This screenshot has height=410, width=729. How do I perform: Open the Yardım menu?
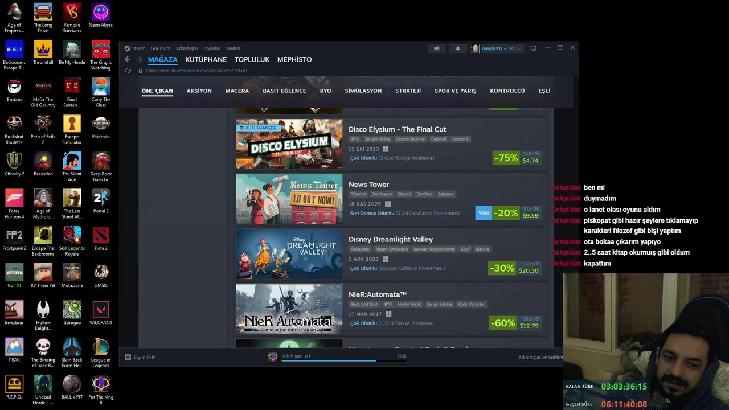233,48
